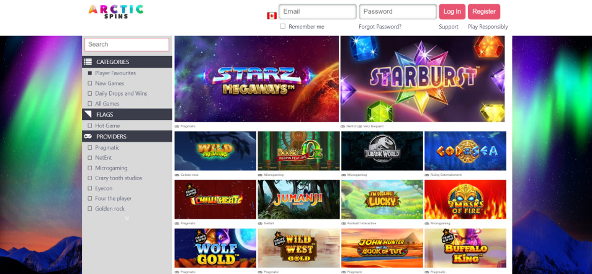This screenshot has width=592, height=274.
Task: Filter by Crazy tooth studios provider
Action: tap(90, 178)
